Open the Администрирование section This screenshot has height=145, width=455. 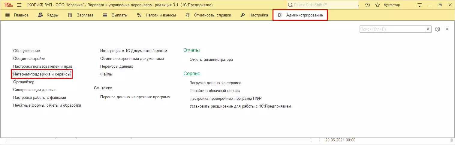tap(300, 15)
